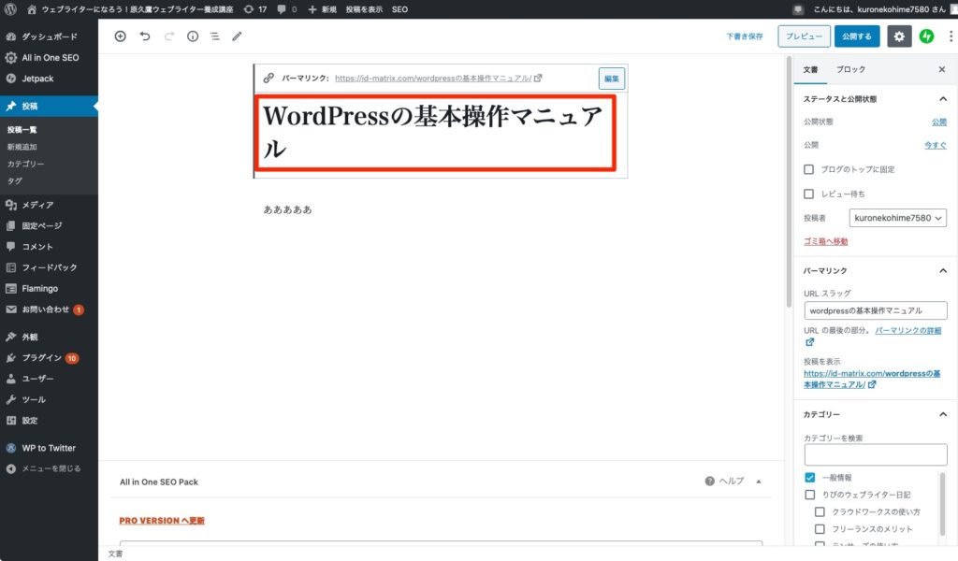Open ダッシュボード in the sidebar
Image resolution: width=958 pixels, height=561 pixels.
[49, 36]
